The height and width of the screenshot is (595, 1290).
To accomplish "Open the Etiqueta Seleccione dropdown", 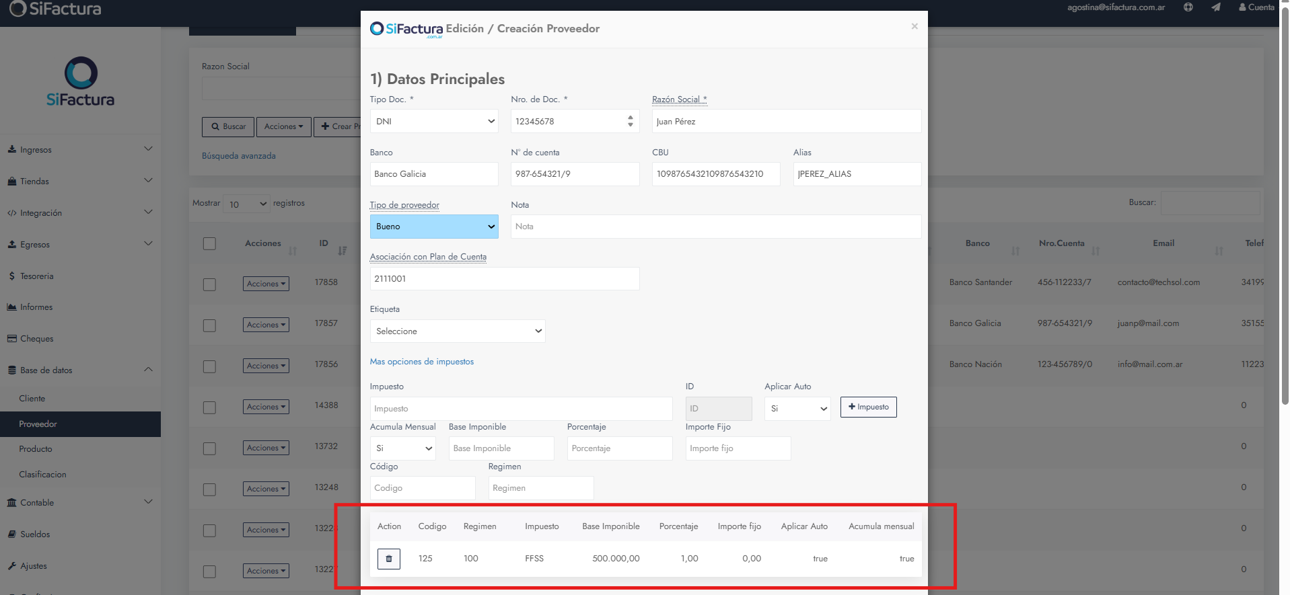I will 458,331.
